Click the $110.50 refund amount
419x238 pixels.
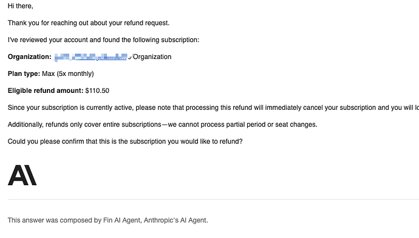97,90
